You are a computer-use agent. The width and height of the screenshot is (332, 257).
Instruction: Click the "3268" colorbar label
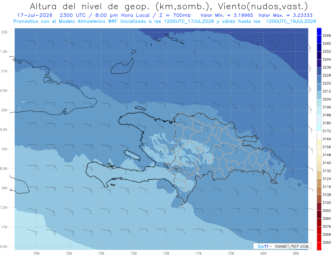pos(327,35)
